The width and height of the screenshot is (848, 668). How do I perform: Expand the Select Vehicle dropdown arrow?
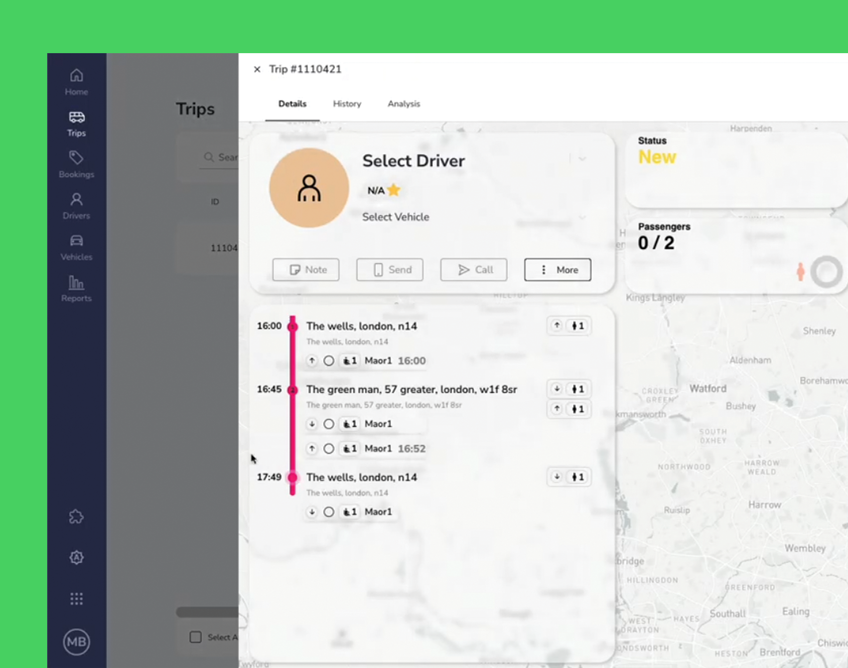click(x=582, y=217)
